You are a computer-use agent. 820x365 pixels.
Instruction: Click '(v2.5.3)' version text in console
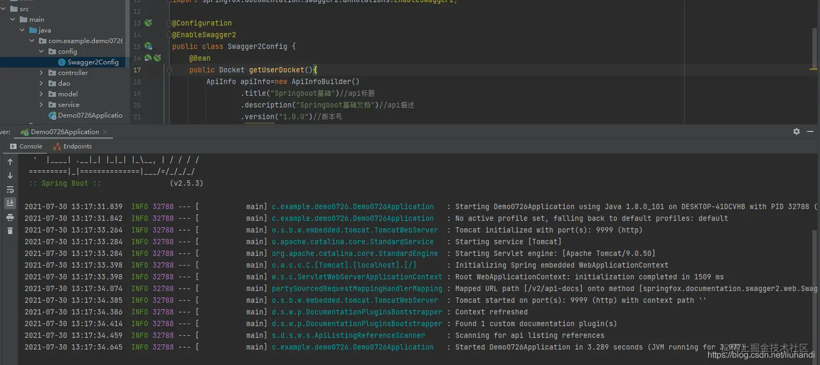tap(186, 183)
